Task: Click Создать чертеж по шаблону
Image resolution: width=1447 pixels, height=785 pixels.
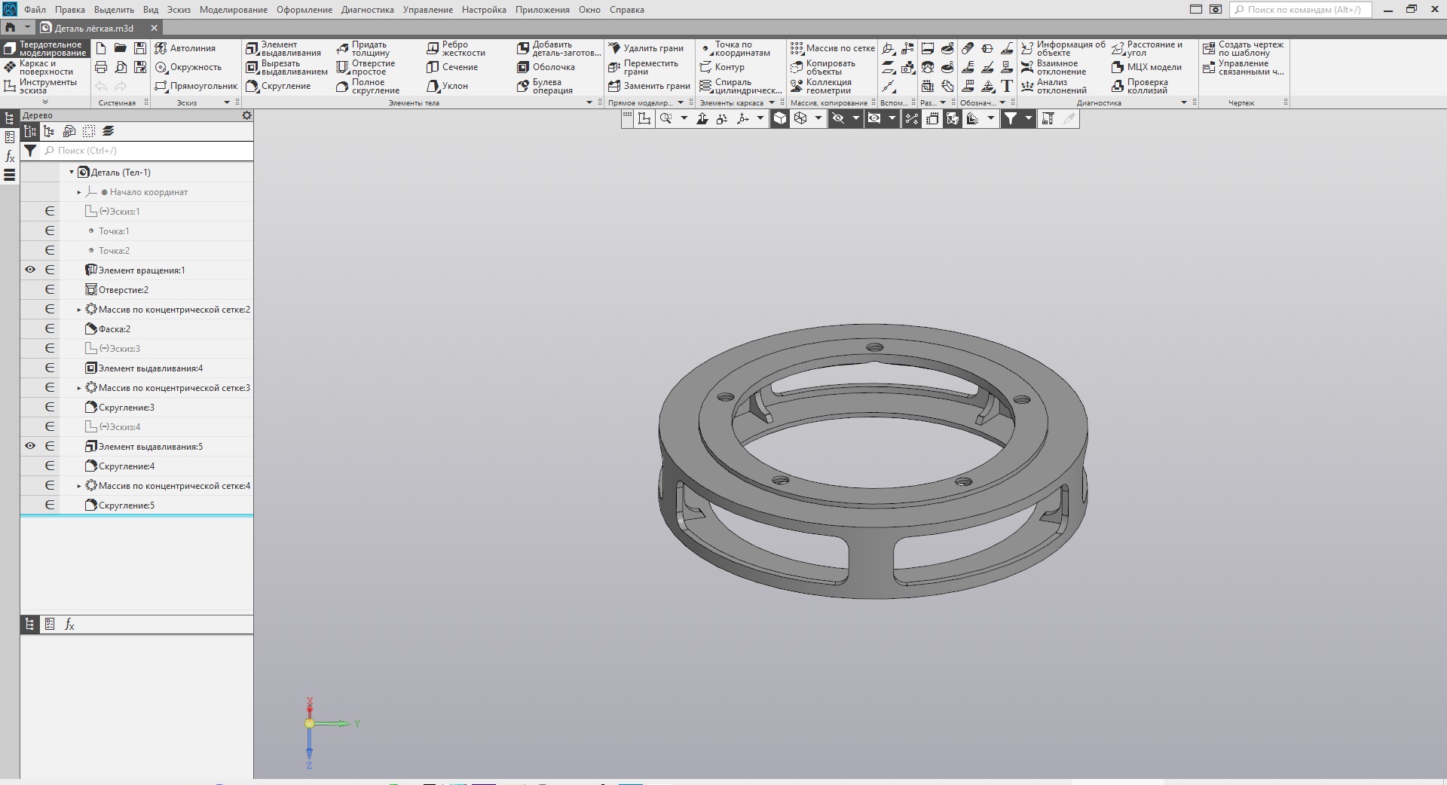Action: [x=1243, y=48]
